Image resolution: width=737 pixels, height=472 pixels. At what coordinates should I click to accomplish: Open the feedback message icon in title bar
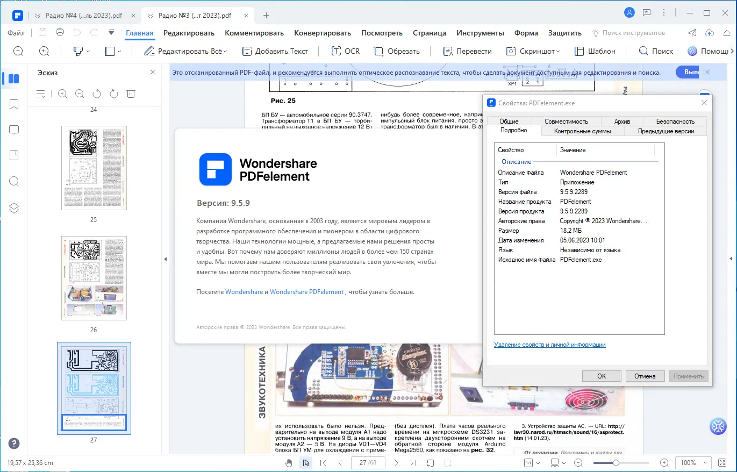(647, 12)
